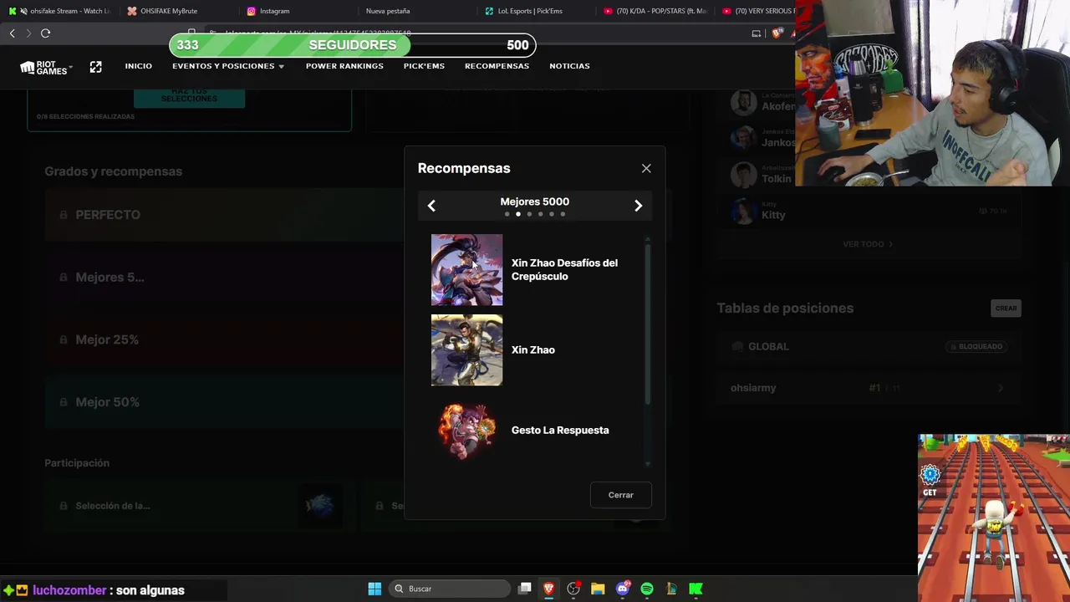Image resolution: width=1070 pixels, height=602 pixels.
Task: Click the SEGUIDORES follower progress bar
Action: click(x=352, y=45)
